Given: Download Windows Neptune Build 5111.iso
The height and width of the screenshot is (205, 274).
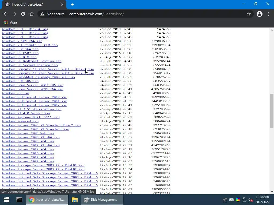Looking at the screenshot, I should (31, 117).
